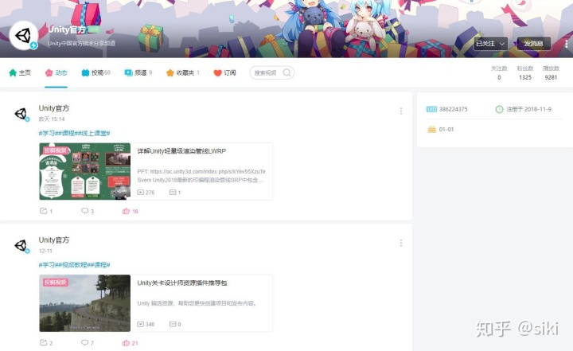
Task: Click the Unity profile avatar in banner
Action: 23,36
